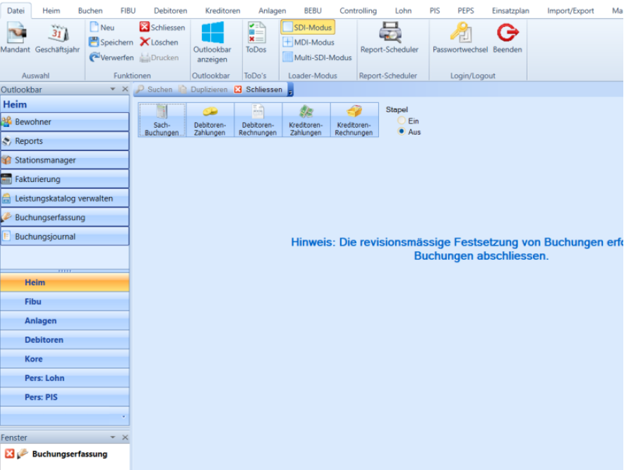Viewport: 624px width, 470px height.
Task: Open the FIBU ribbon tab
Action: coord(128,11)
